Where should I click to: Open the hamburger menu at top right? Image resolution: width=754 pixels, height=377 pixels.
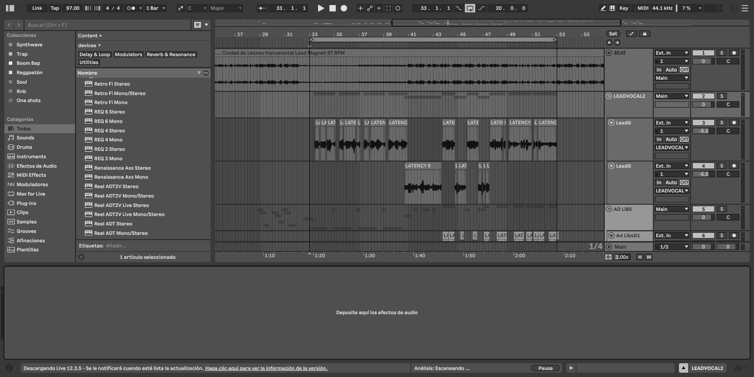coord(745,8)
